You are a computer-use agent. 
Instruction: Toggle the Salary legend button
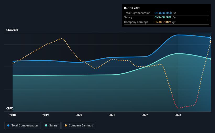tap(51, 126)
